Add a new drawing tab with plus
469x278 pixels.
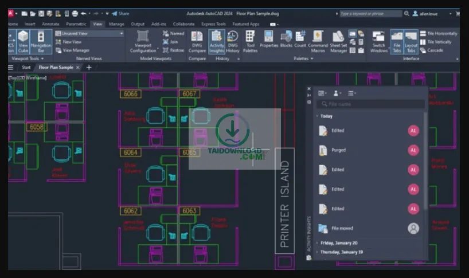point(89,67)
